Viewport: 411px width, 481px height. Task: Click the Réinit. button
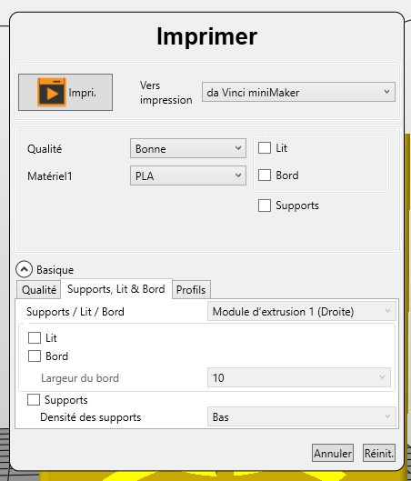click(x=379, y=453)
